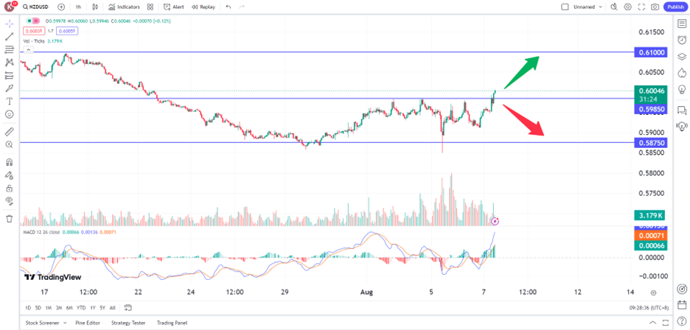Open the object tree layers panel

tap(682, 56)
